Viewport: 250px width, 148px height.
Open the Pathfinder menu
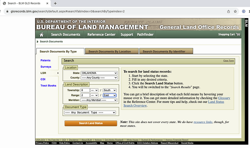coord(145,35)
